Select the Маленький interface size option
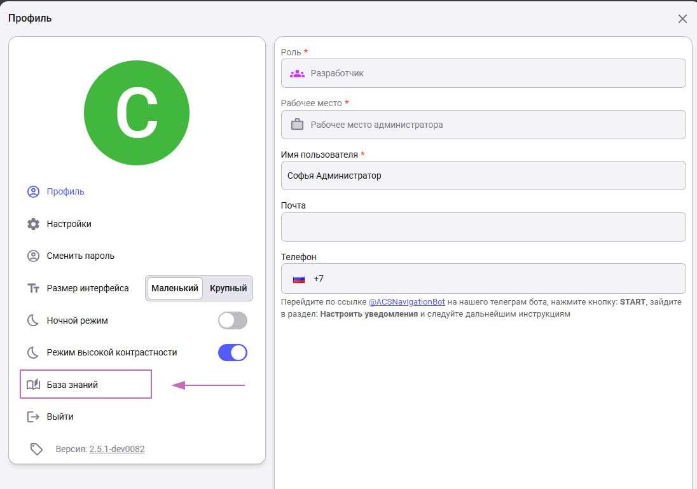Image resolution: width=697 pixels, height=489 pixels. pos(175,288)
